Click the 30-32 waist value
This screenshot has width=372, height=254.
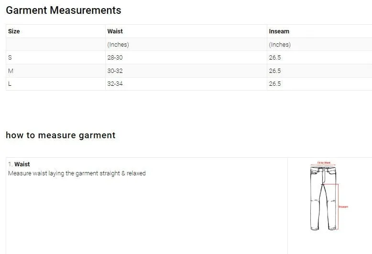[115, 71]
